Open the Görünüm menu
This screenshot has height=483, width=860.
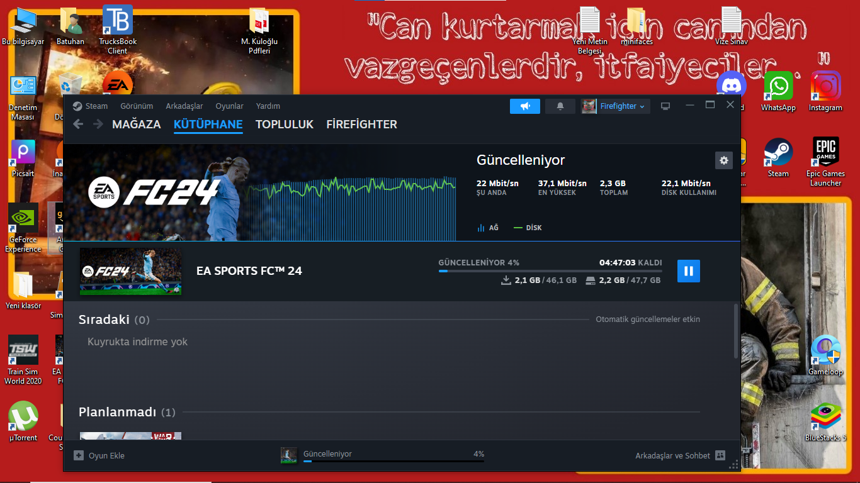coord(137,106)
